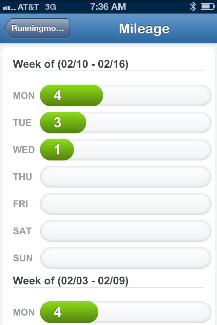
Task: Tap the MON label in first week
Action: pos(24,96)
